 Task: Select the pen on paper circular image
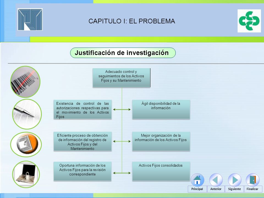[27, 114]
